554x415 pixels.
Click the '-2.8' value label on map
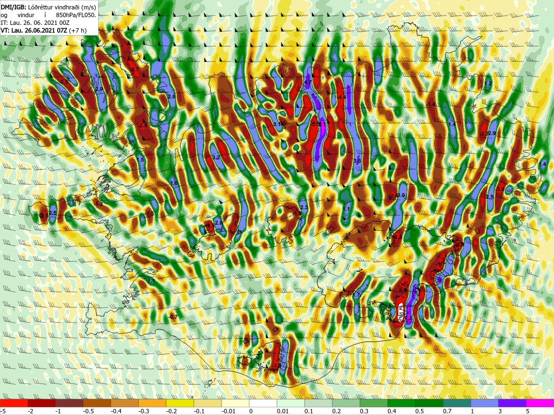[x=218, y=222]
